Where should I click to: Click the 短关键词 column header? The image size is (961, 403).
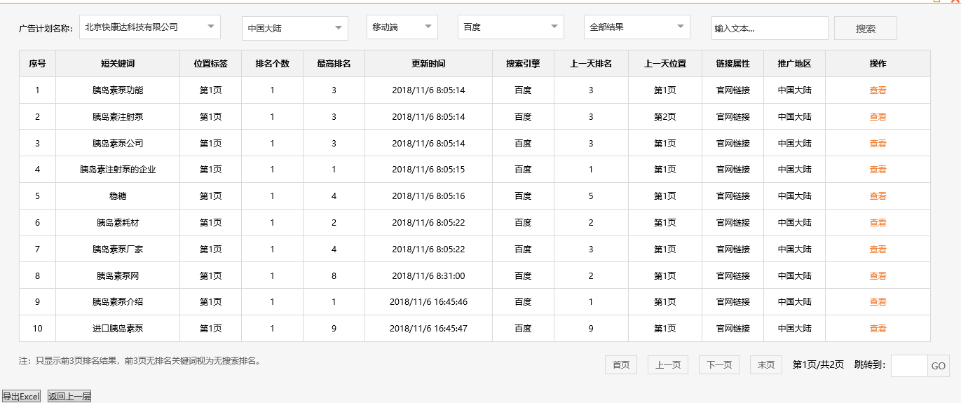(118, 63)
